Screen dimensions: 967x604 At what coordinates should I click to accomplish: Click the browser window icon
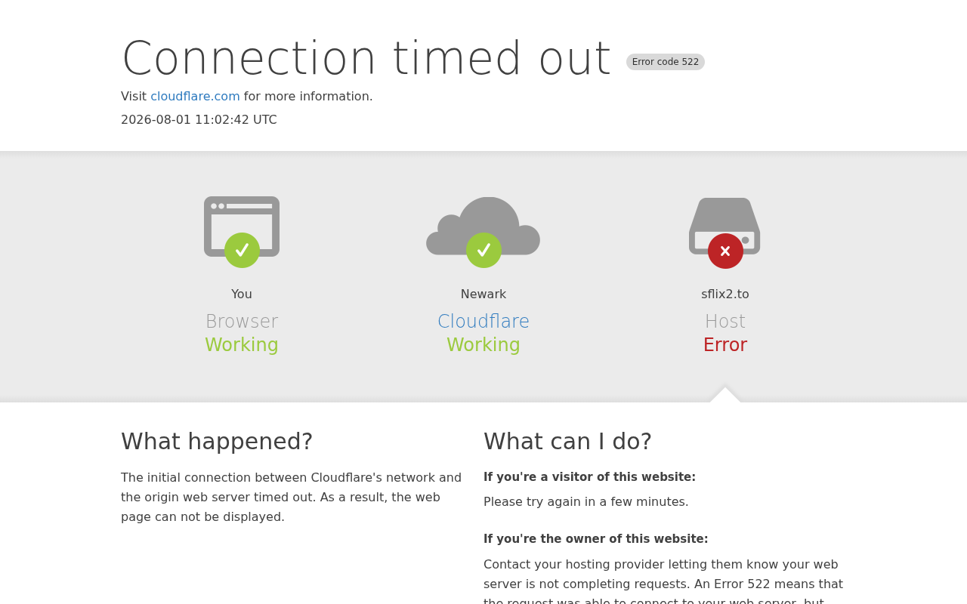tap(242, 226)
